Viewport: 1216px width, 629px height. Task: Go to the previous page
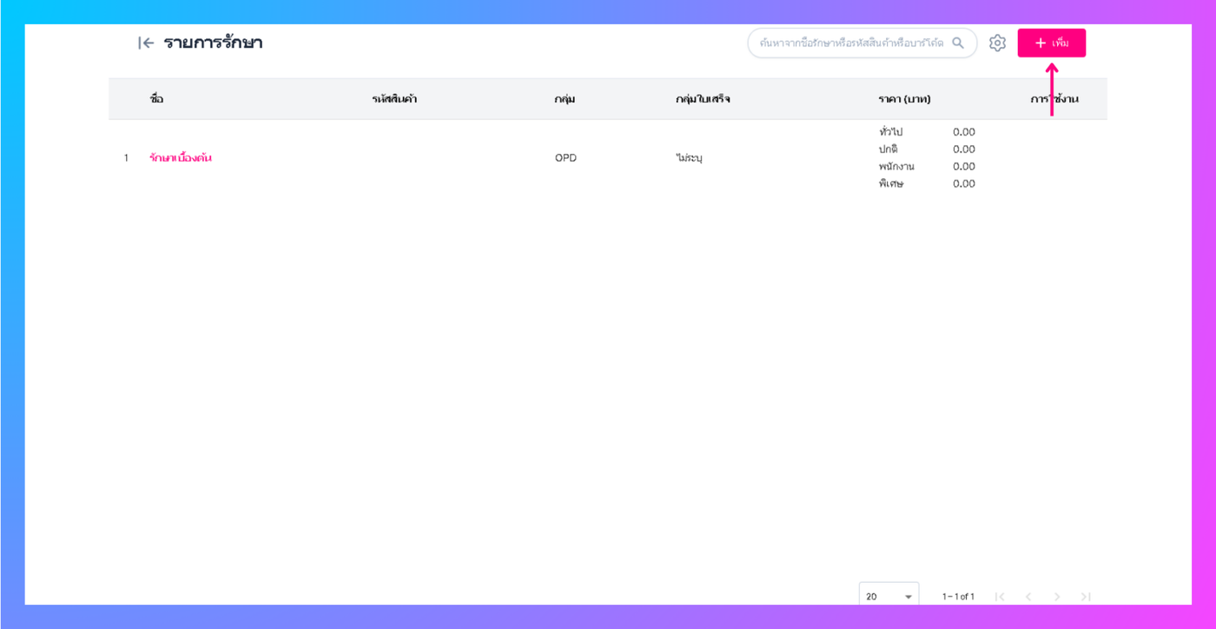coord(1028,597)
